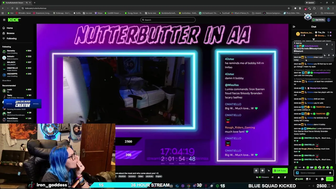Click the Sober stream tag
This screenshot has width=336, height=189.
[141, 176]
